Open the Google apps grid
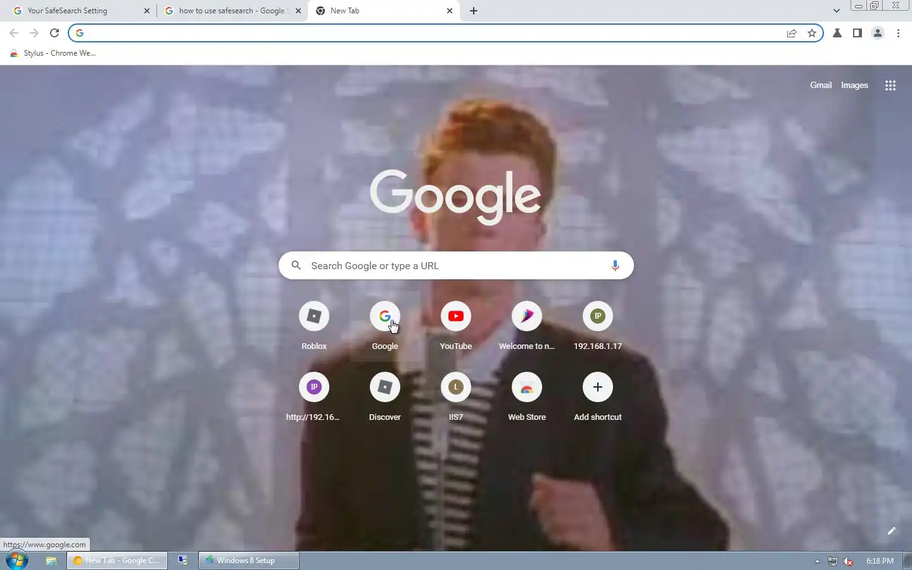Screen dimensions: 912x570 (890, 85)
